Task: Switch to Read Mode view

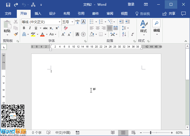Action: tap(113, 133)
